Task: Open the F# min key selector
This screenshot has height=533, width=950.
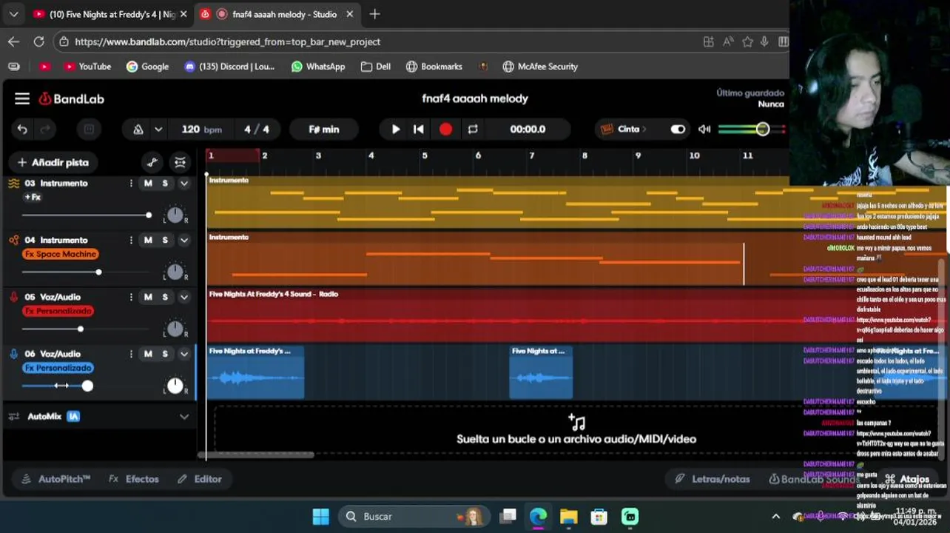Action: point(324,129)
